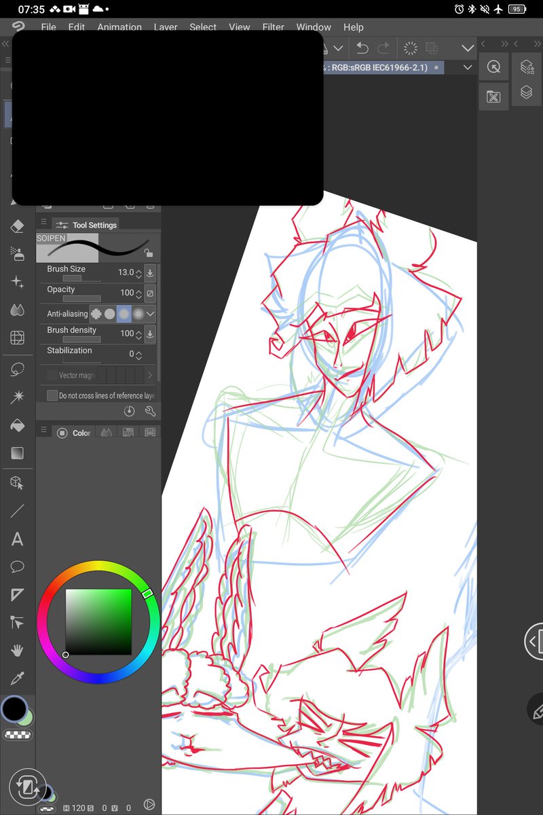This screenshot has width=543, height=815.
Task: Open the Quick Access panel icon
Action: [493, 67]
